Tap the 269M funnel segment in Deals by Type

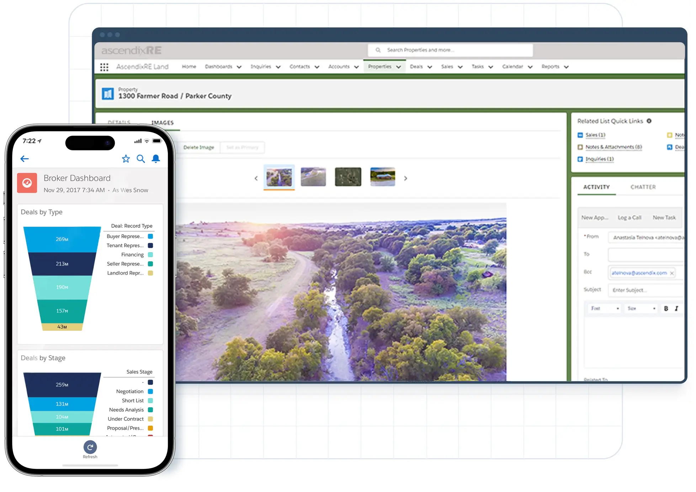[62, 239]
